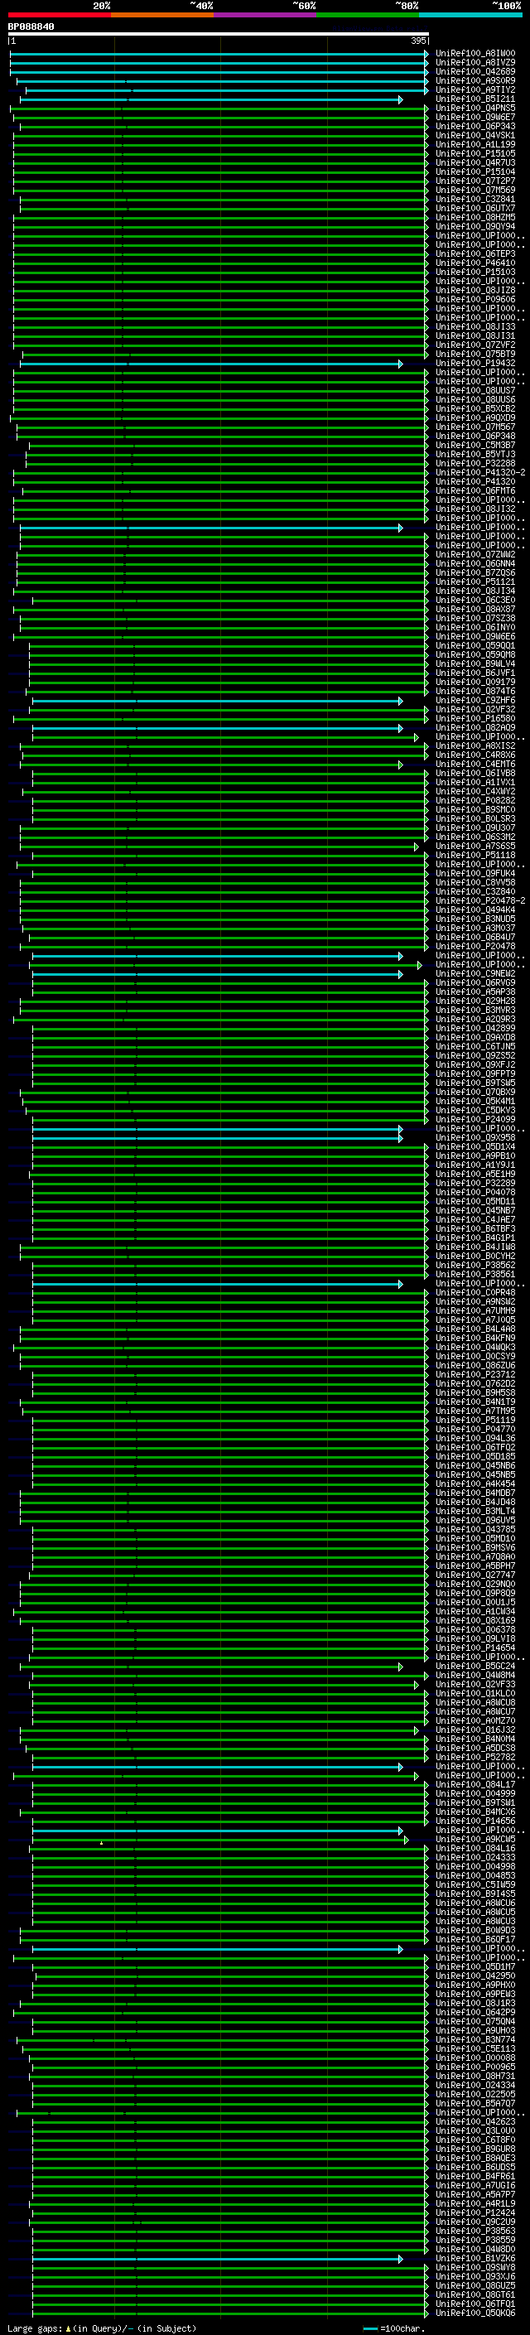Select hit label UniRef100_B3MVR3
Viewport: 530px width, 2335px height.
click(475, 1011)
